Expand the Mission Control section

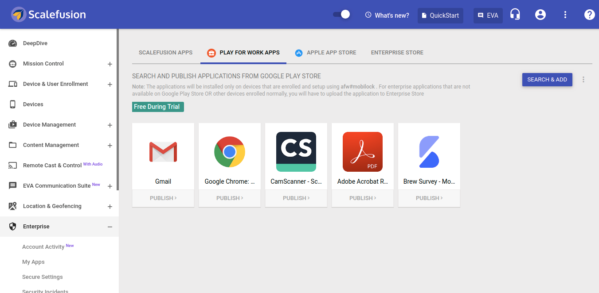pos(110,64)
